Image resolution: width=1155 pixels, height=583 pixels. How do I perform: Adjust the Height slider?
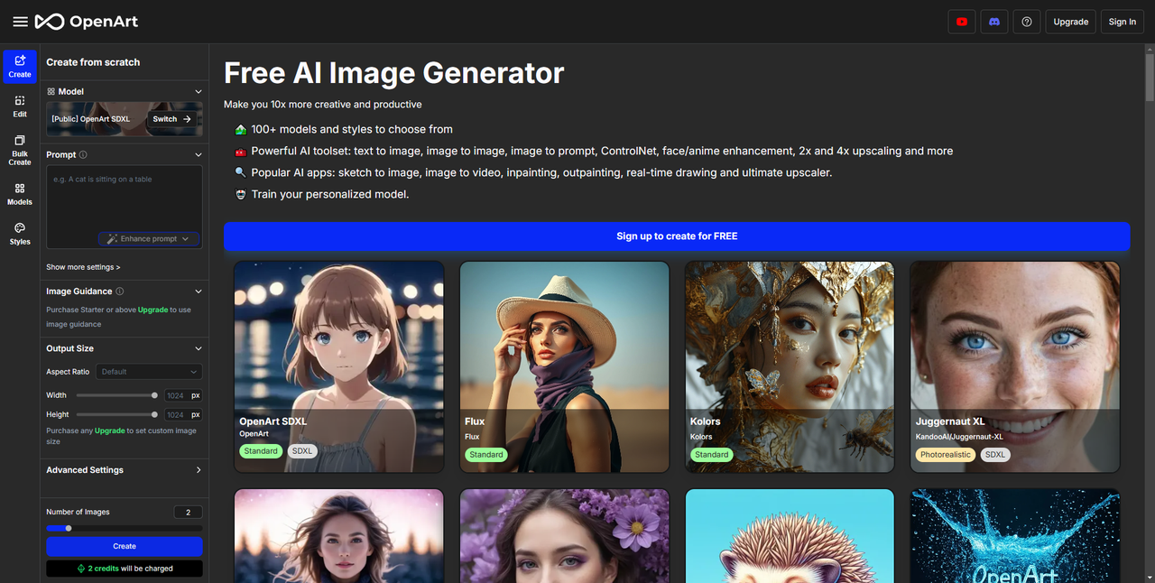(x=117, y=414)
